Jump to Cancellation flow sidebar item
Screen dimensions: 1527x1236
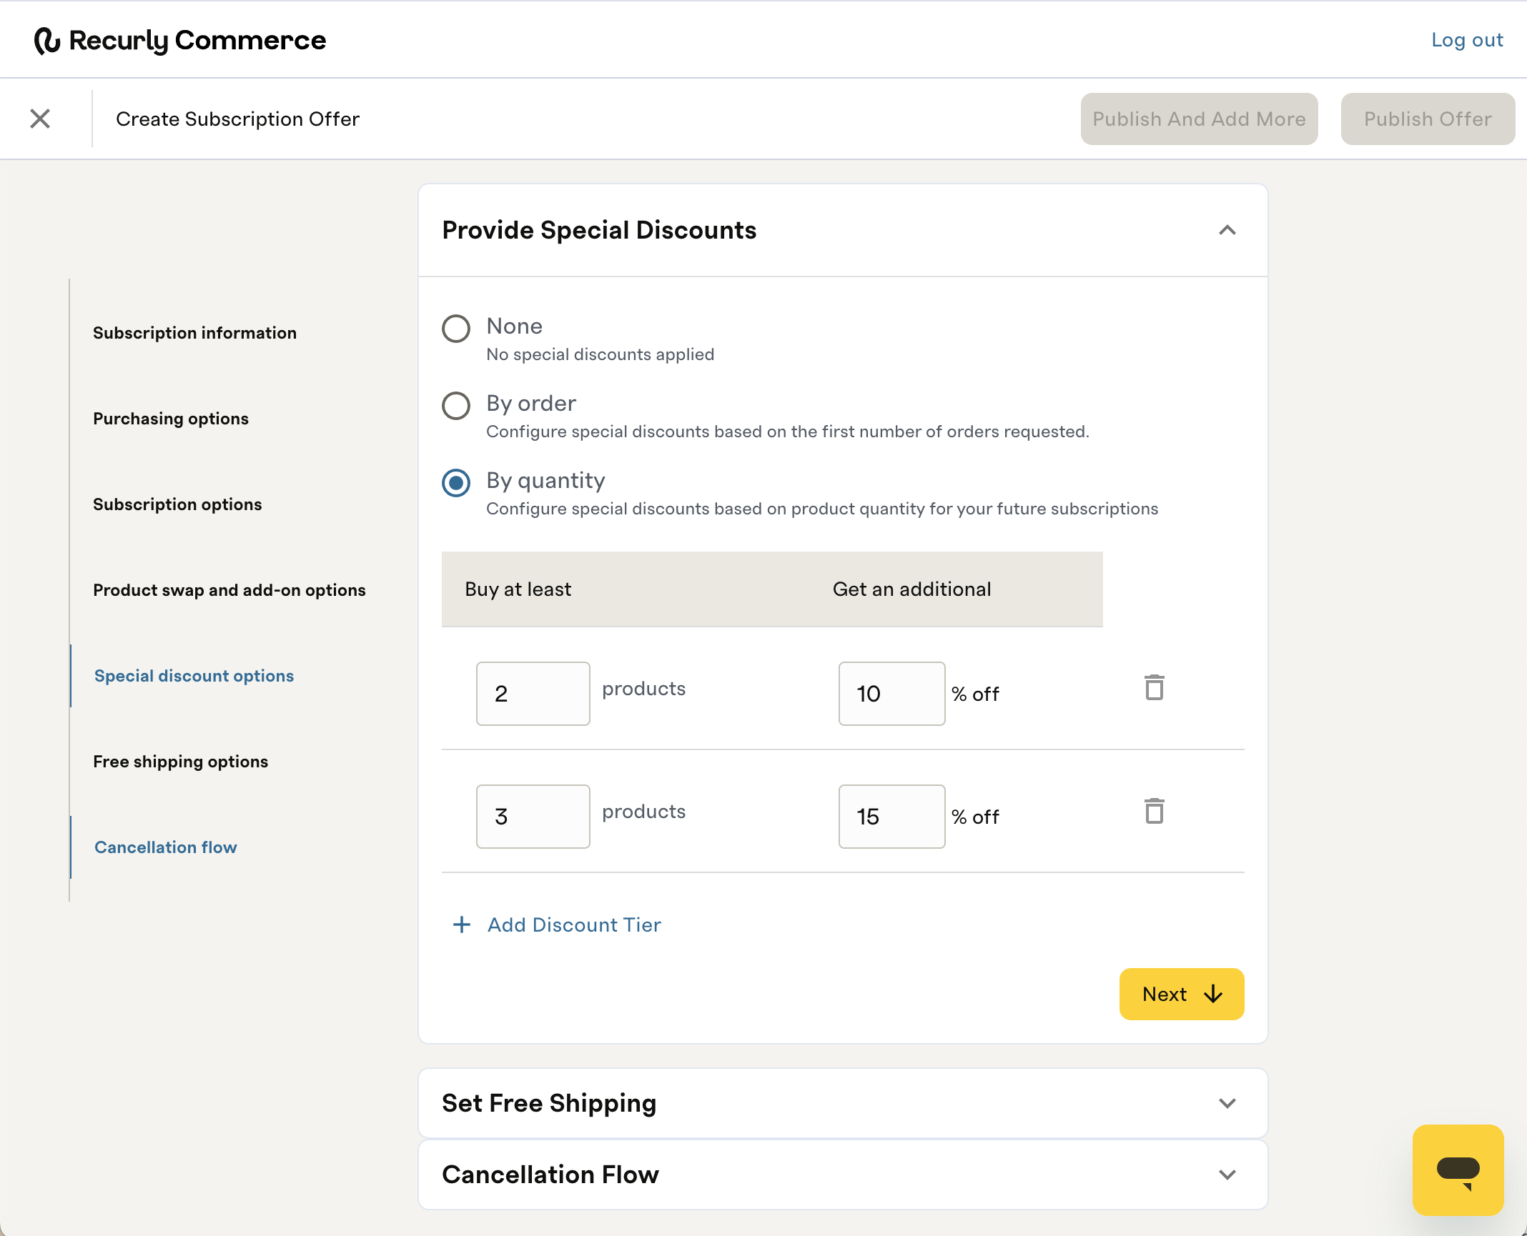(165, 847)
